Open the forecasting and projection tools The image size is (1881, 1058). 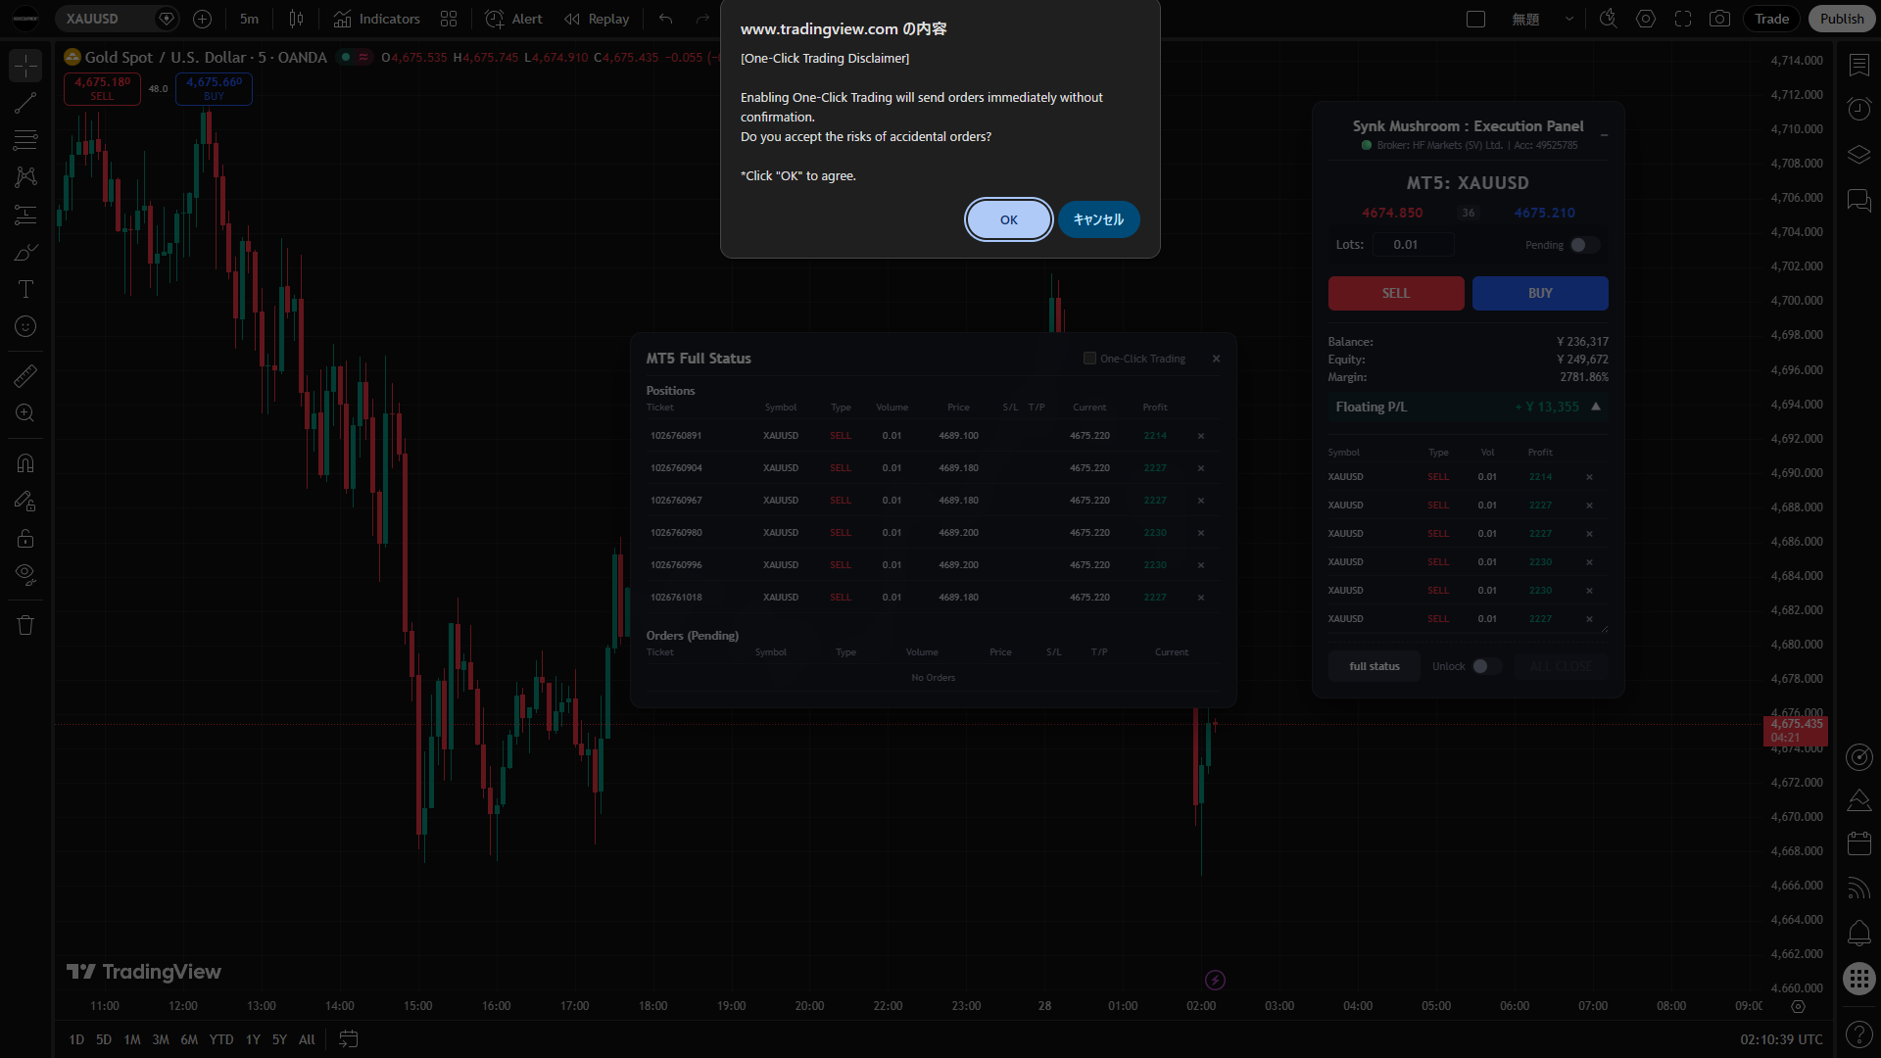point(25,215)
